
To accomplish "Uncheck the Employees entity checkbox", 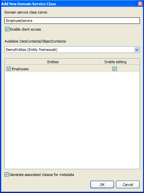I will tap(9, 69).
